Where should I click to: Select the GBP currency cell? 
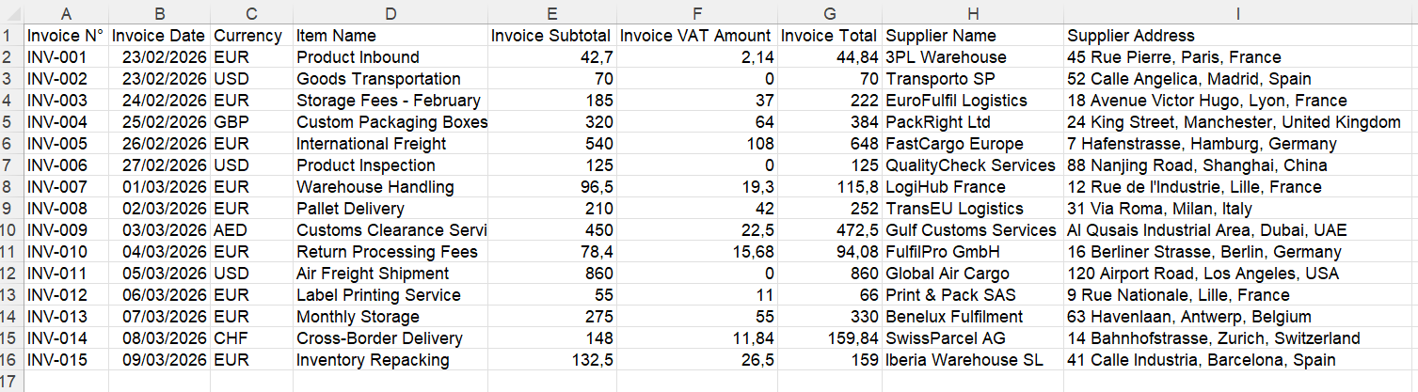click(251, 122)
